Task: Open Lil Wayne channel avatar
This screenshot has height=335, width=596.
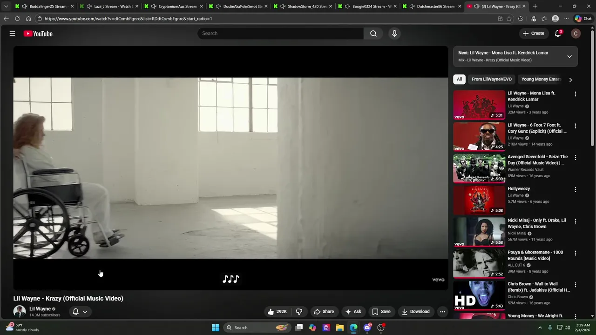Action: pyautogui.click(x=20, y=312)
